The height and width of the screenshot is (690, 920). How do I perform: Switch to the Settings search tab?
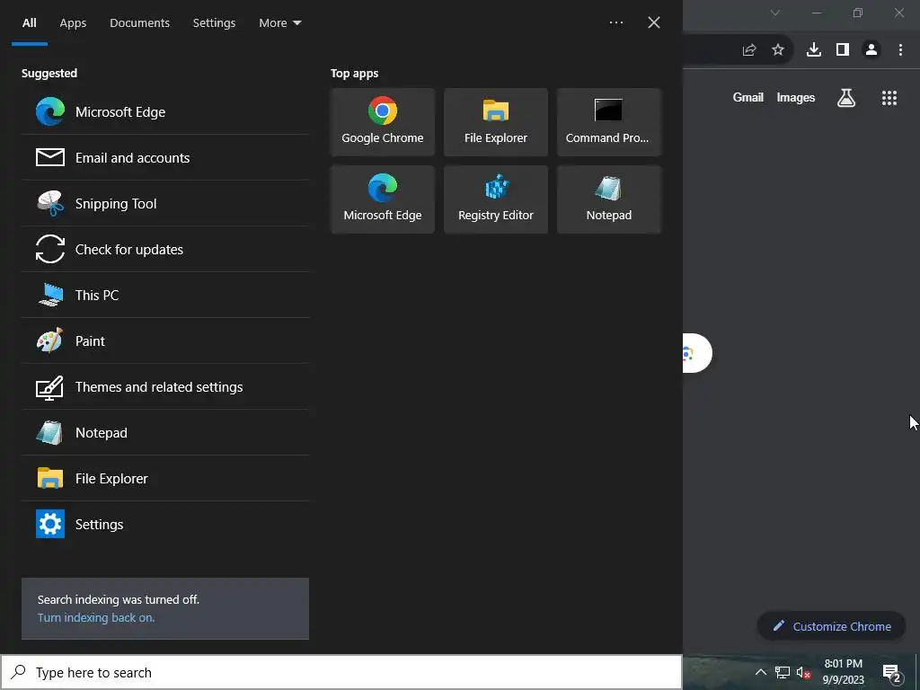(214, 22)
